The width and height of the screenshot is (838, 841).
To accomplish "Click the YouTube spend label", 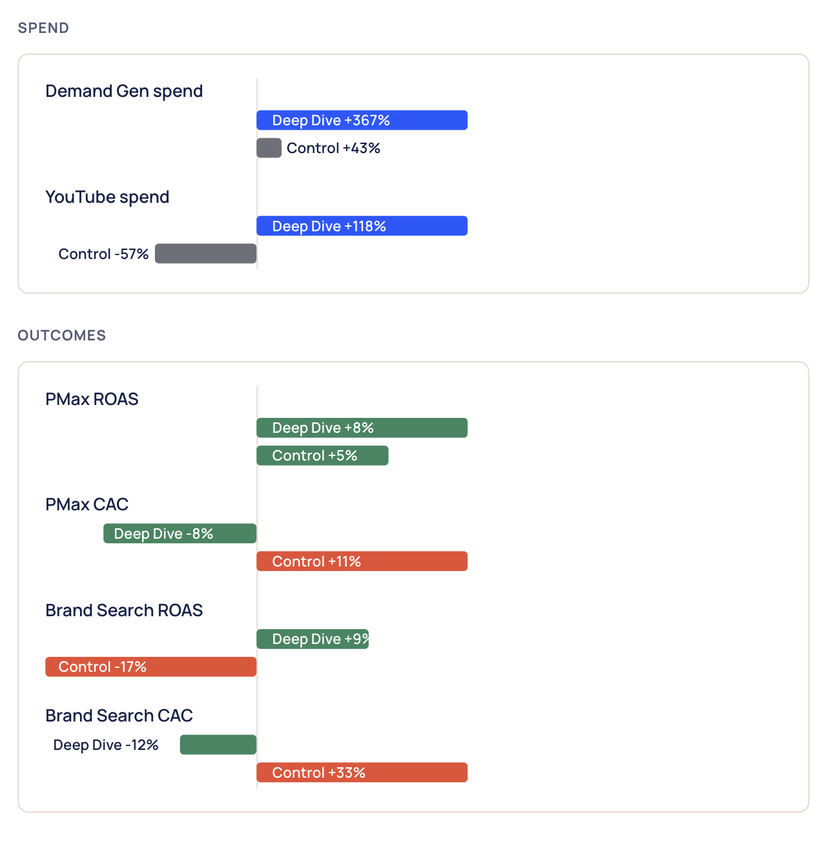I will pyautogui.click(x=107, y=198).
